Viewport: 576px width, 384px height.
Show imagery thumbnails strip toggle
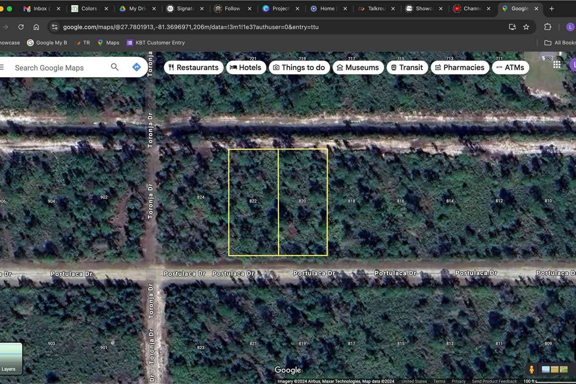(x=554, y=369)
